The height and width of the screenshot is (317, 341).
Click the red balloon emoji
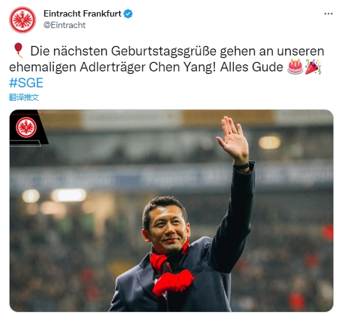[19, 50]
